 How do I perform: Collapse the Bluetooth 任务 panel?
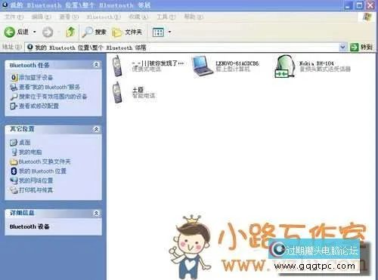(x=96, y=65)
